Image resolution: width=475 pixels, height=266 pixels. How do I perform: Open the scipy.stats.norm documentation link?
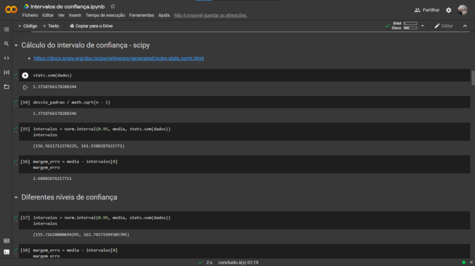[x=119, y=58]
